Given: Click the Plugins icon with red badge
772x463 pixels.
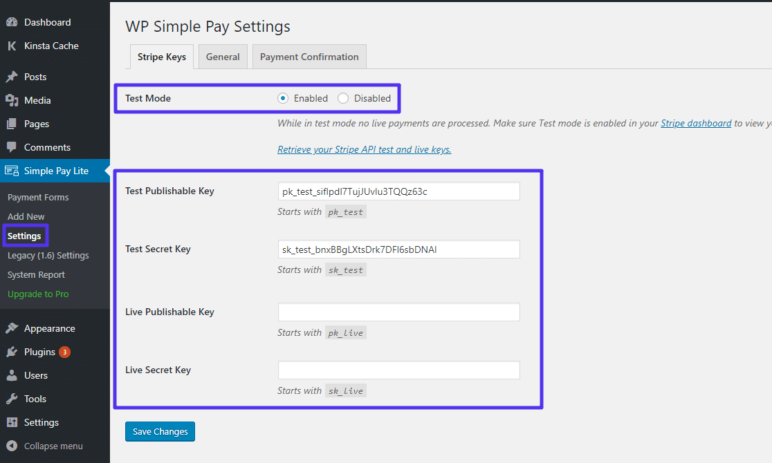Looking at the screenshot, I should (12, 351).
